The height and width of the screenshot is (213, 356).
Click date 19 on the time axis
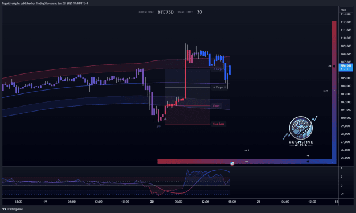click(45, 202)
